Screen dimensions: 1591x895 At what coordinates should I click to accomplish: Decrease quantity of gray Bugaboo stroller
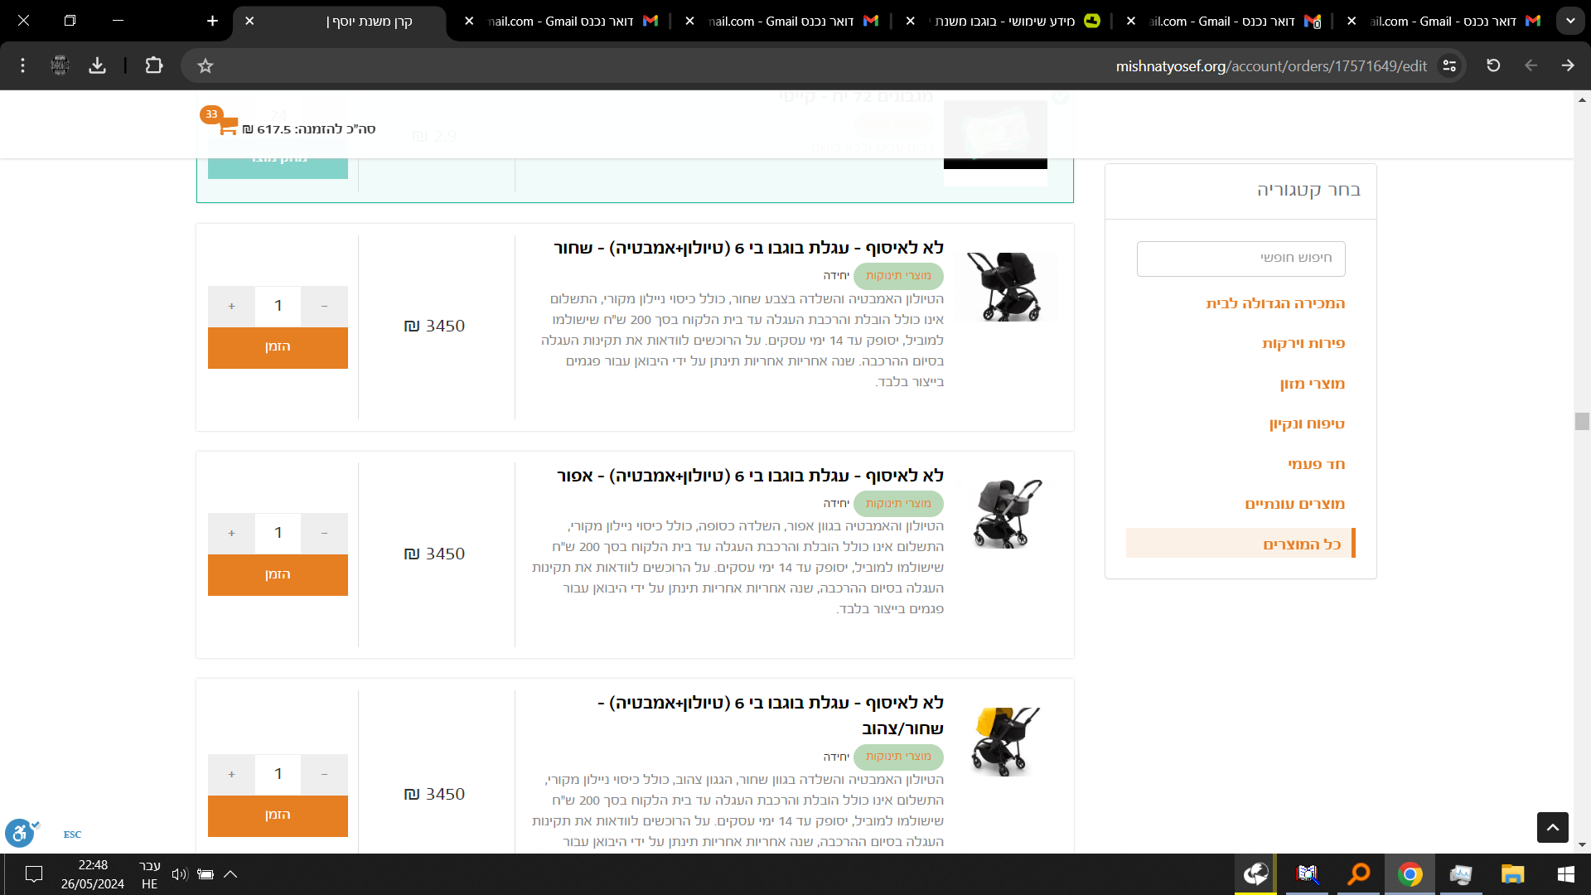point(324,533)
